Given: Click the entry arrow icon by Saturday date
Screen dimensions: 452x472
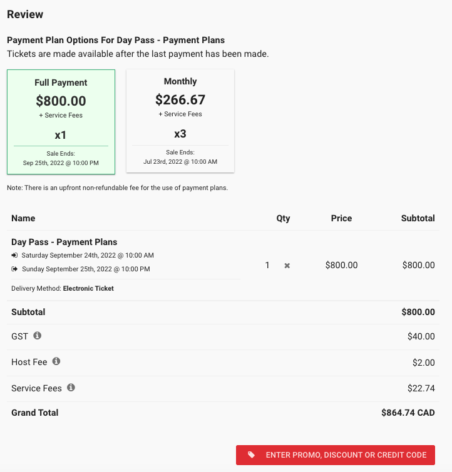Looking at the screenshot, I should (x=14, y=255).
